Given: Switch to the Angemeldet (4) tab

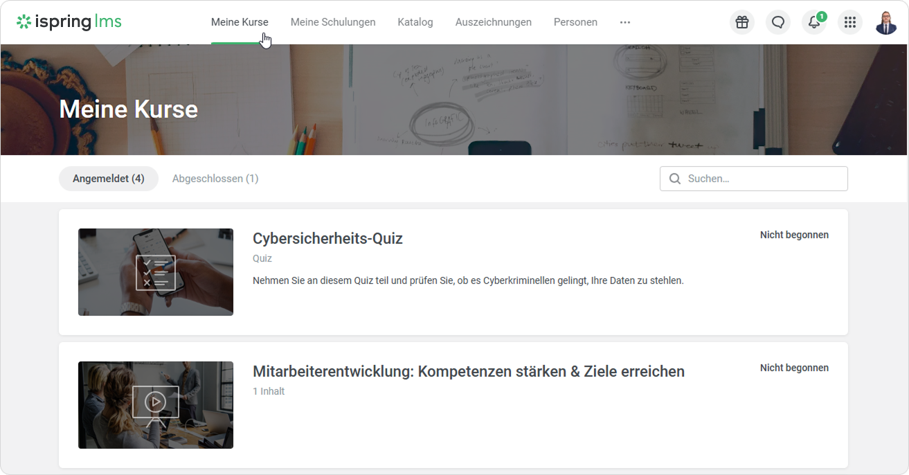Looking at the screenshot, I should (109, 179).
